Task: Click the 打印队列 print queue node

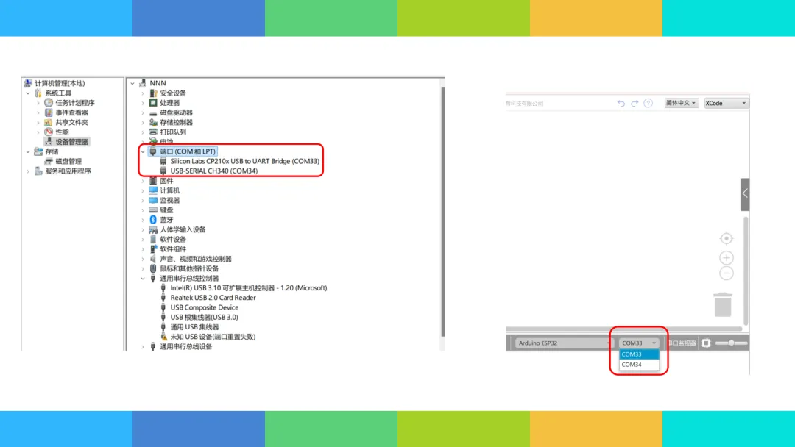Action: click(173, 132)
